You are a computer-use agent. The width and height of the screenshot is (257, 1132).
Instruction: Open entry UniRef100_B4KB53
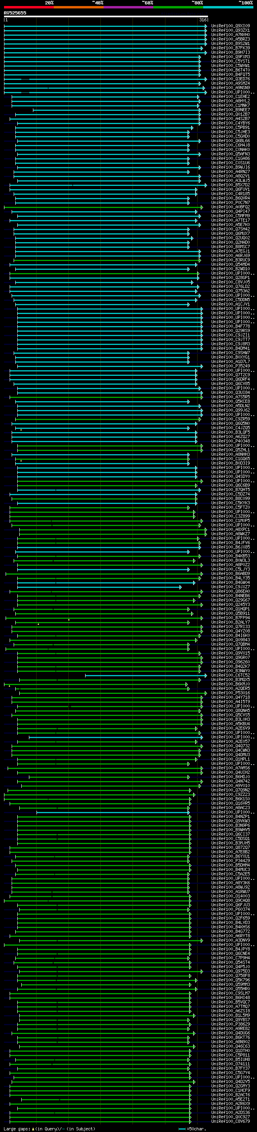(x=230, y=556)
